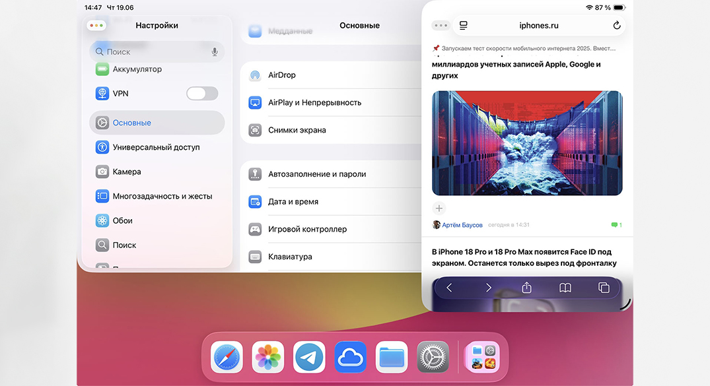Screen dimensions: 710x386
Task: Select Многозадачность и жесты in sidebar
Action: [162, 196]
